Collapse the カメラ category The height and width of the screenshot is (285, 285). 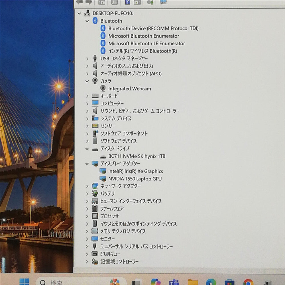point(87,81)
